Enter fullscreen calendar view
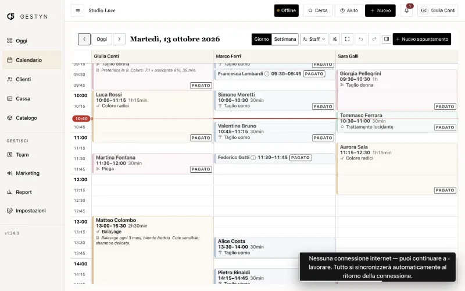Viewport: 465px width, 291px height. (347, 39)
